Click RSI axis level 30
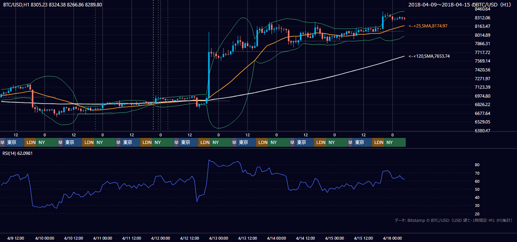 click(x=477, y=205)
